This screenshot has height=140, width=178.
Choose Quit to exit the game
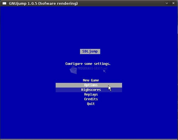tap(91, 104)
